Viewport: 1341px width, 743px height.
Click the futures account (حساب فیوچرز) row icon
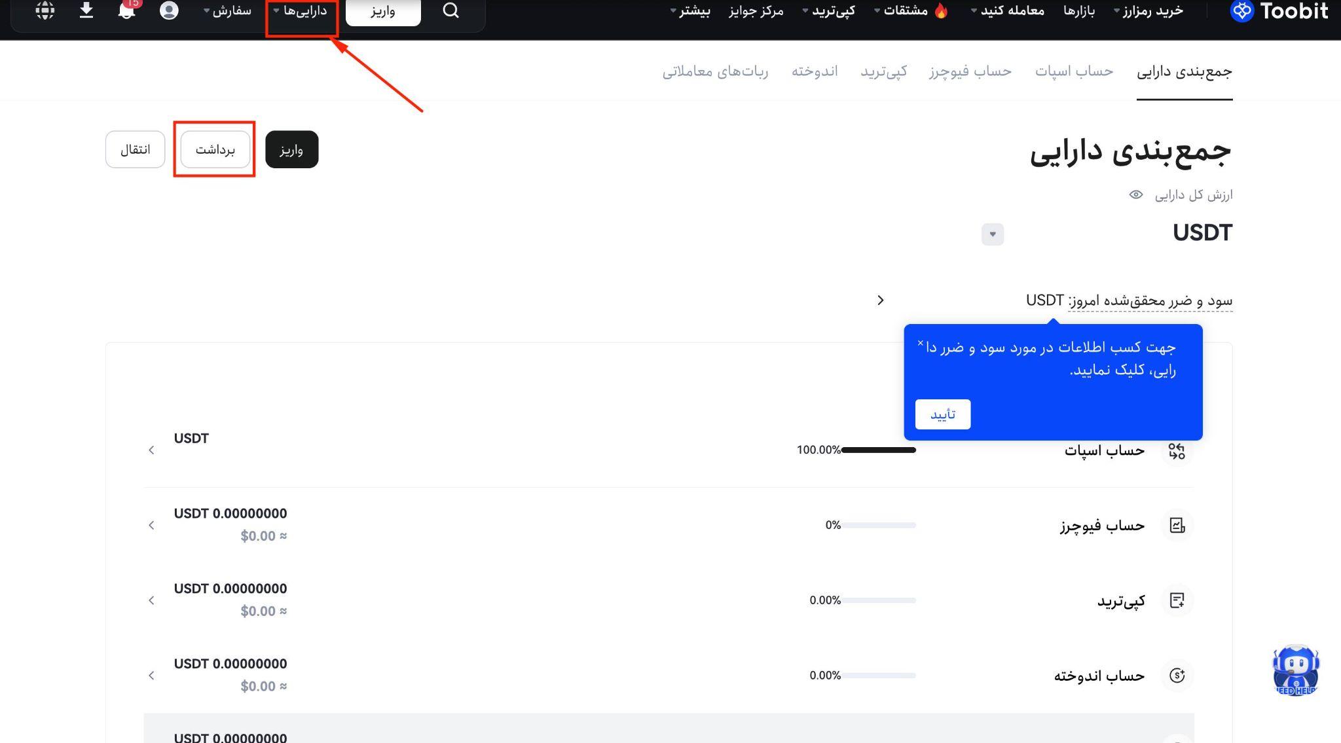point(1177,525)
